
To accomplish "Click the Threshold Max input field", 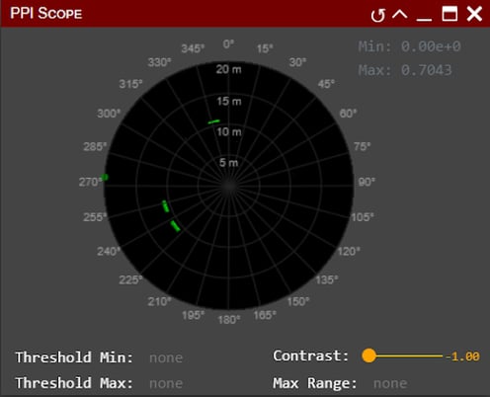I will (x=166, y=383).
